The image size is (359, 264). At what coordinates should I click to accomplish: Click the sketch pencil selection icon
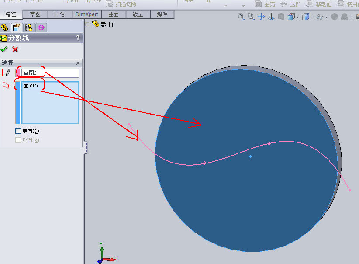tap(6, 73)
